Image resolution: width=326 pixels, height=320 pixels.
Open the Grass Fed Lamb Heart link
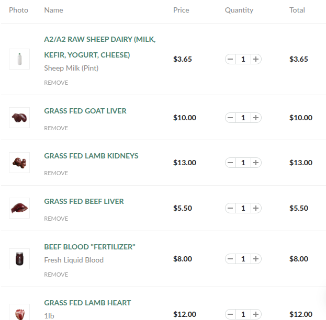87,303
